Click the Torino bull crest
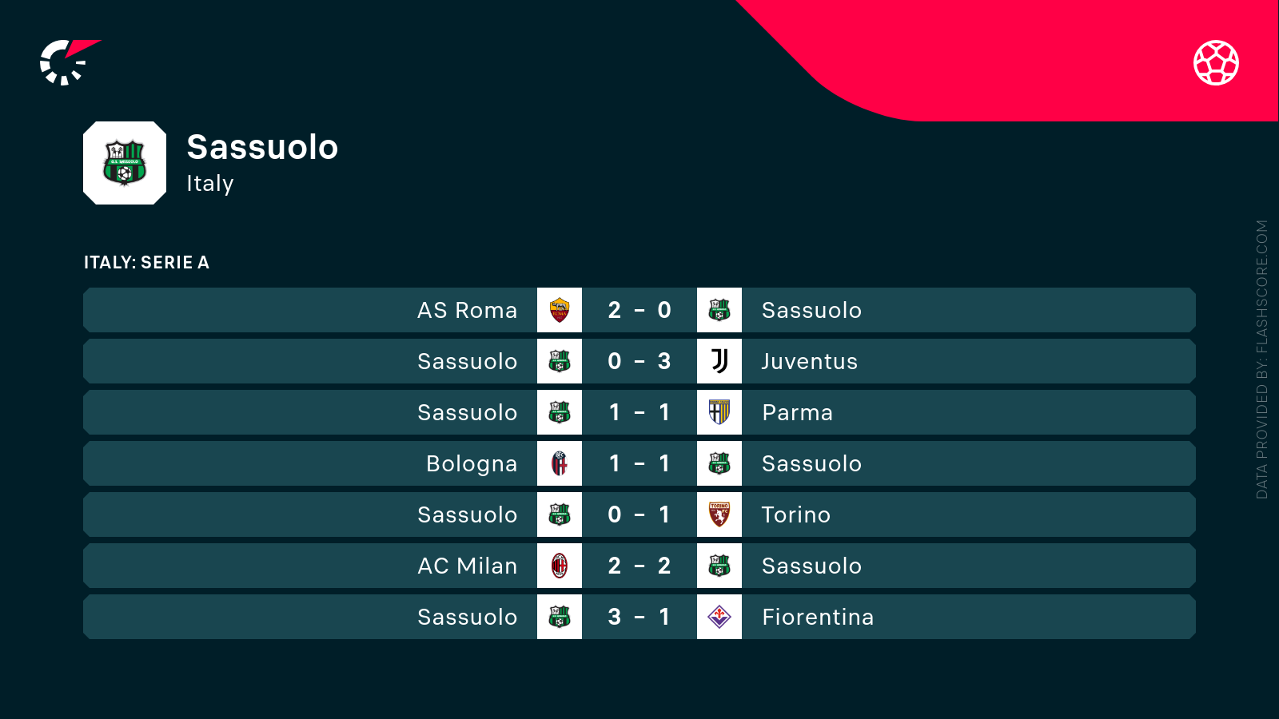 pyautogui.click(x=719, y=514)
